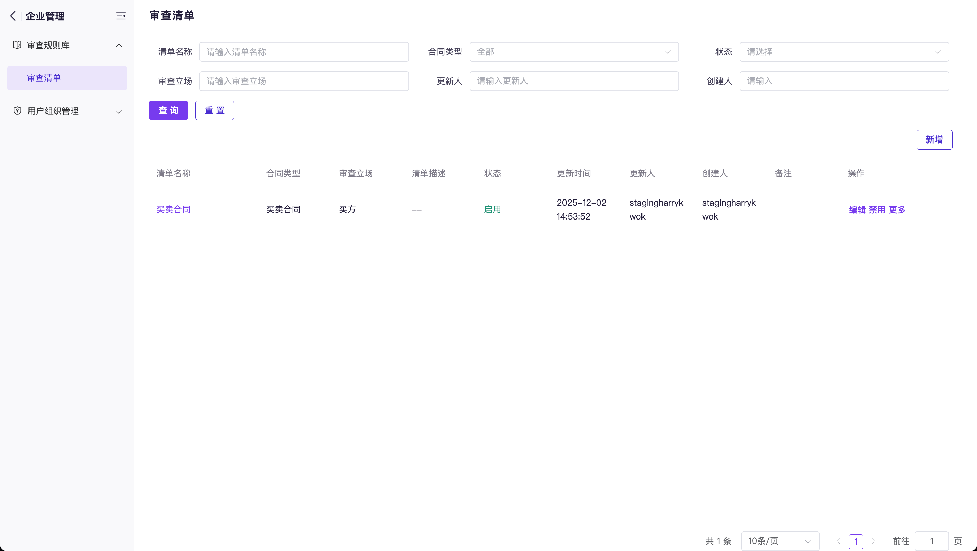This screenshot has width=977, height=551.
Task: Click the shield icon for 用户组织管理
Action: 17,111
